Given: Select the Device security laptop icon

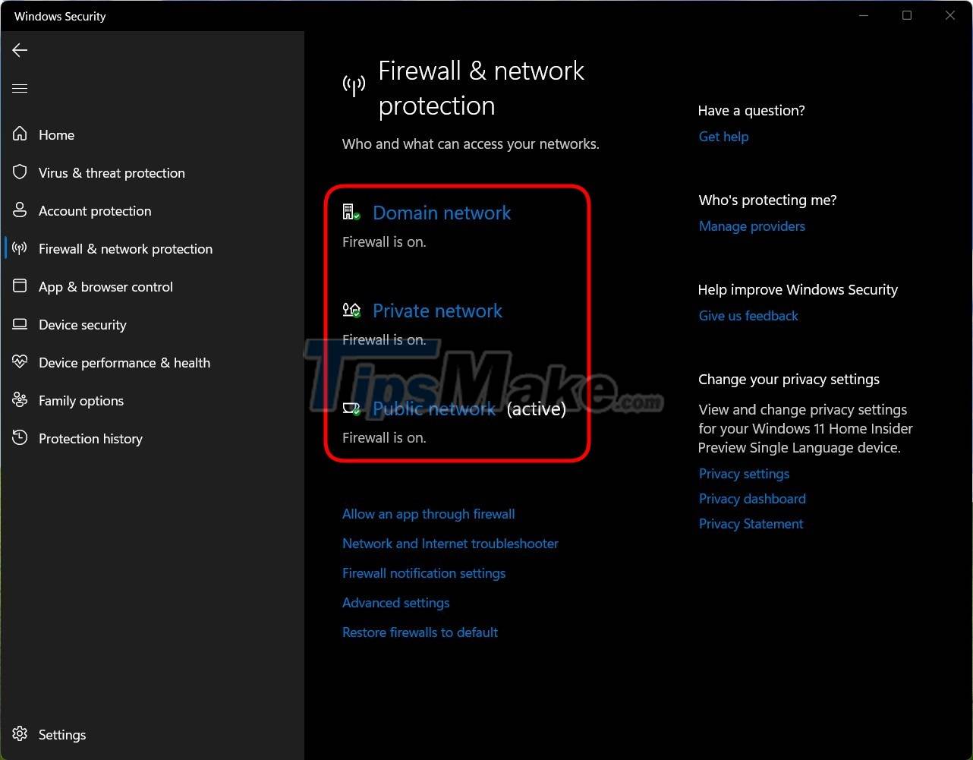Looking at the screenshot, I should pyautogui.click(x=20, y=324).
